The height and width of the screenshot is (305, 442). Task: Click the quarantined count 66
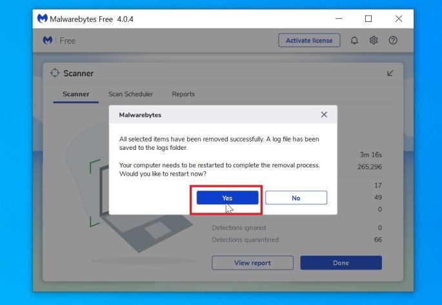tap(377, 240)
